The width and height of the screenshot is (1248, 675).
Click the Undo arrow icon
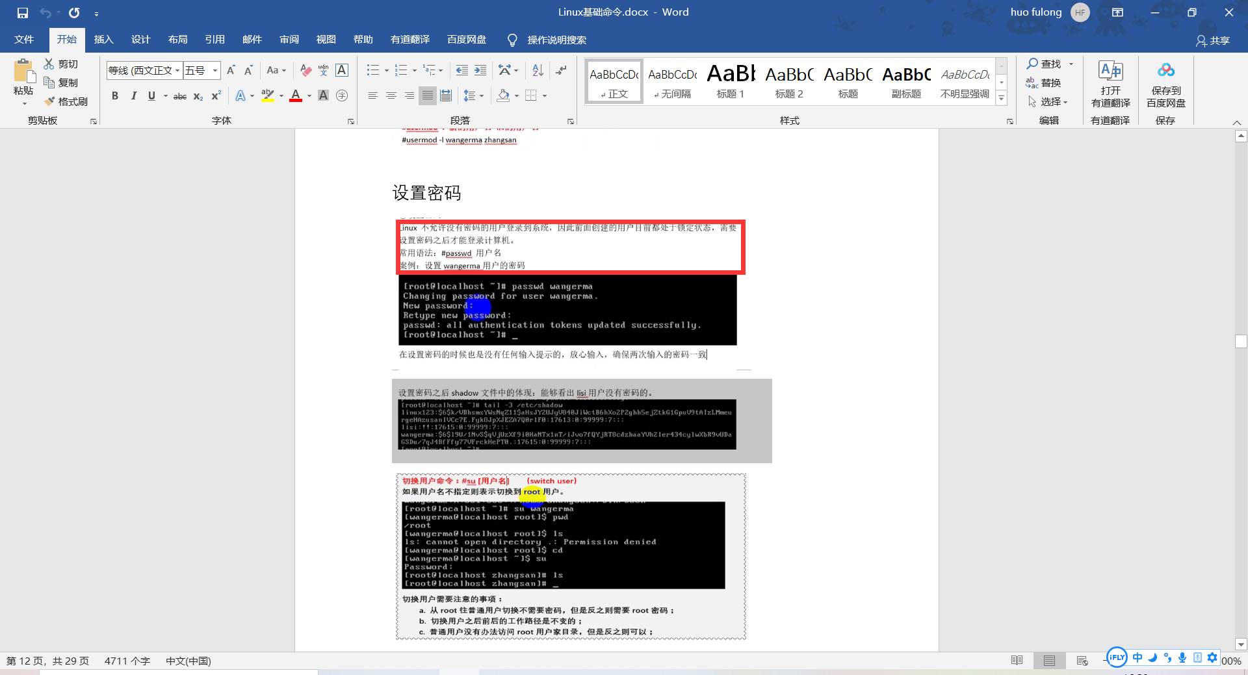coord(45,13)
